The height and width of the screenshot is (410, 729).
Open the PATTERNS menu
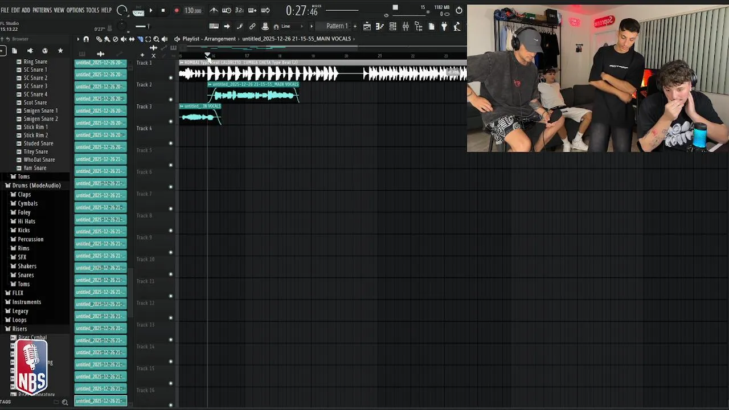tap(42, 10)
